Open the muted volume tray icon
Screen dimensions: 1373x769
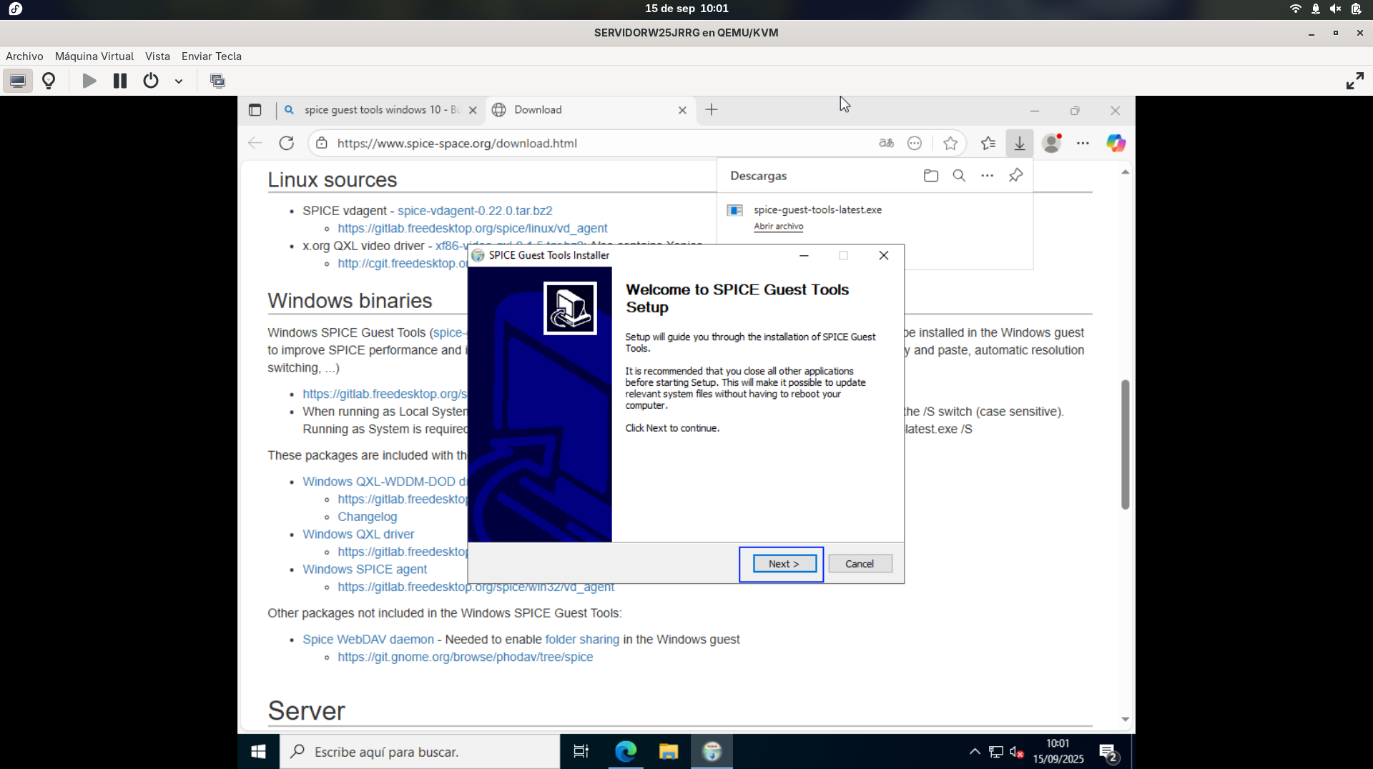1017,752
